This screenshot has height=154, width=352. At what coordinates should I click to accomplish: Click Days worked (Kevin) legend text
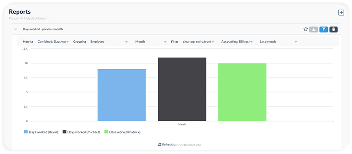pyautogui.click(x=43, y=132)
